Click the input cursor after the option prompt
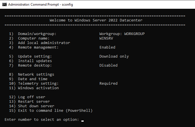This screenshot has width=195, height=127. point(83,120)
